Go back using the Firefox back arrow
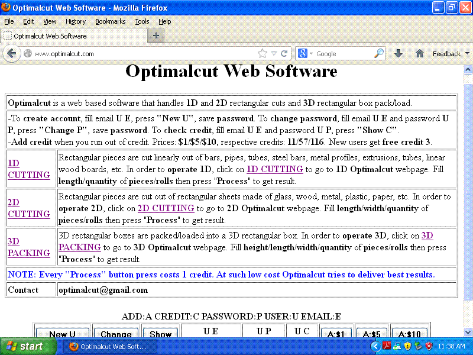Screen dimensions: 473x355 point(11,54)
